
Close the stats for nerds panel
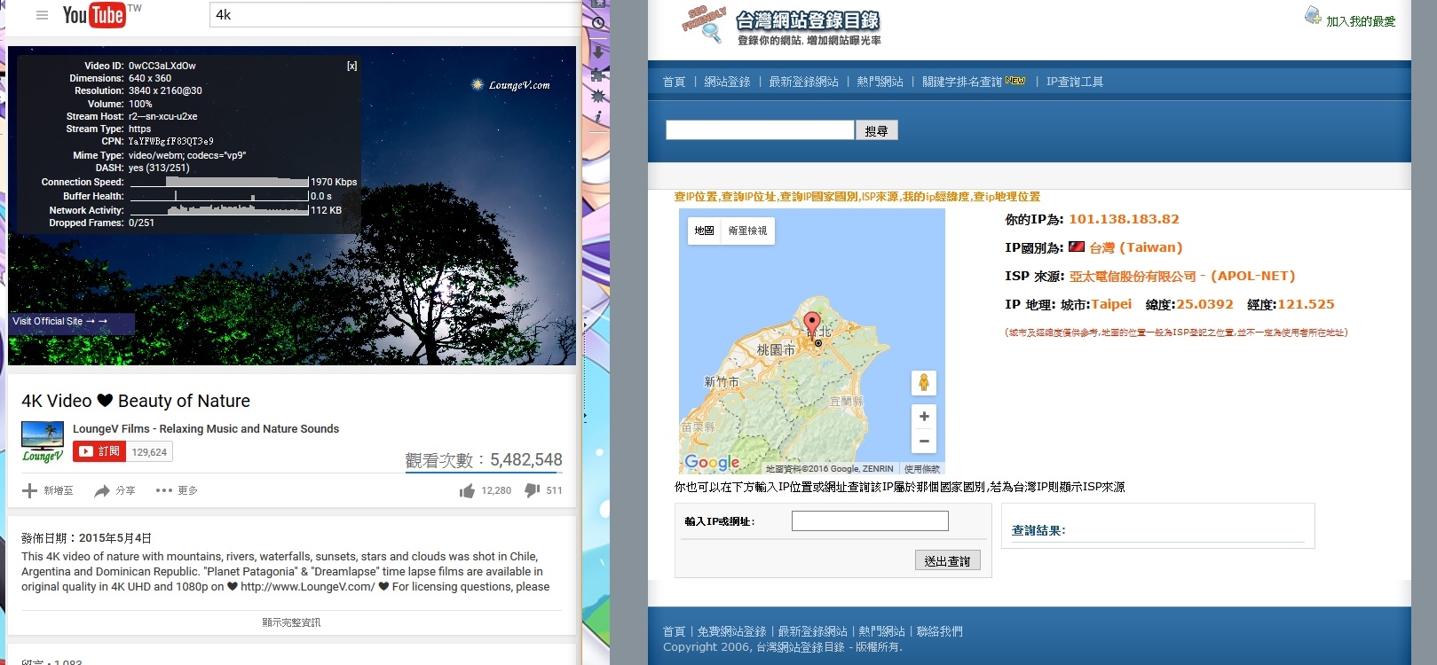pyautogui.click(x=351, y=66)
